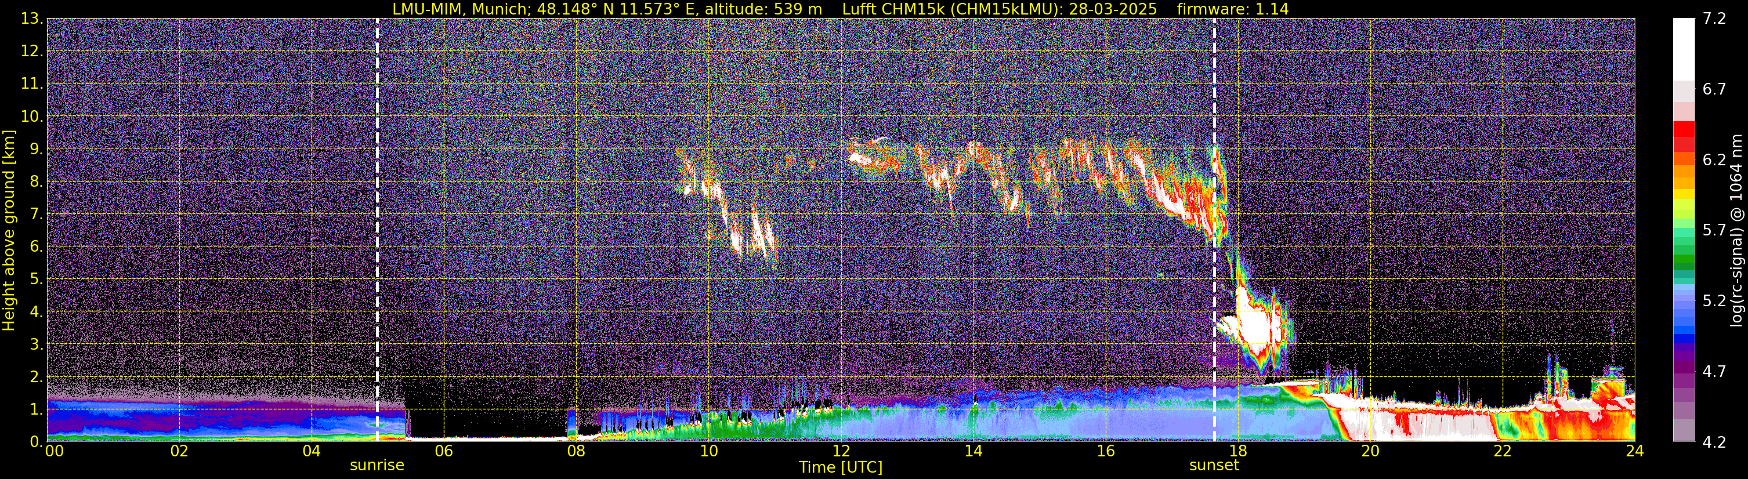Click the '7.' height axis tick label
Screen dimensions: 1748x479
click(x=37, y=215)
